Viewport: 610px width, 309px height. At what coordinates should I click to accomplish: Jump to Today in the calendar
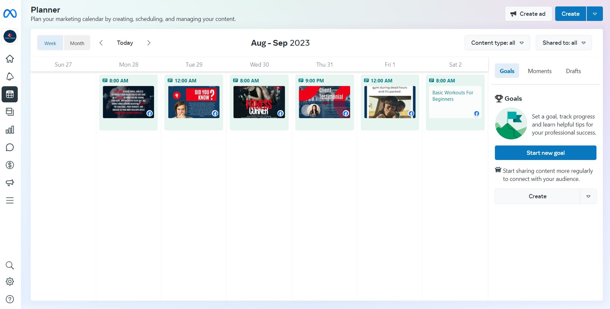pos(125,43)
